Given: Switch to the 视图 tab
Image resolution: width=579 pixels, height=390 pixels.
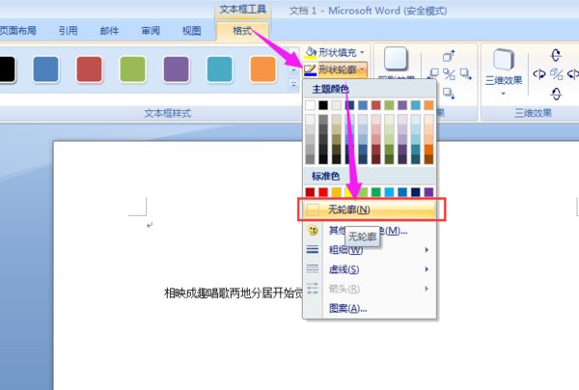Looking at the screenshot, I should [192, 30].
